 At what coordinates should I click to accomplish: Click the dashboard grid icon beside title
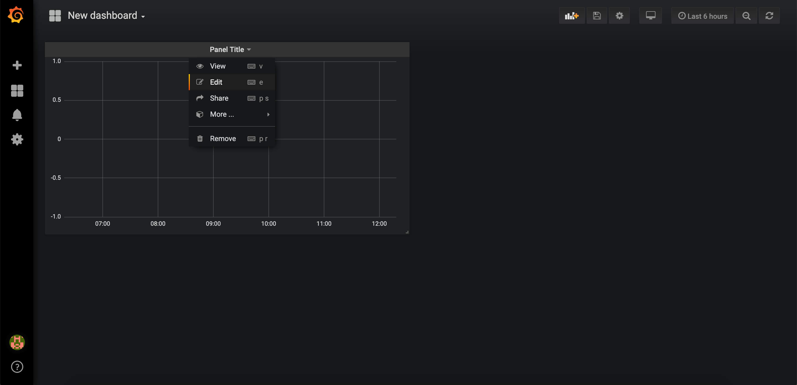pos(55,16)
